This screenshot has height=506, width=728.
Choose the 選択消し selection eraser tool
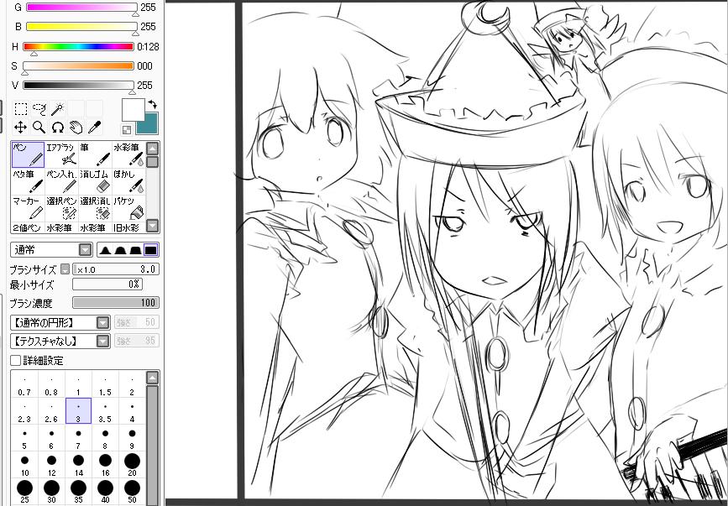click(x=95, y=209)
